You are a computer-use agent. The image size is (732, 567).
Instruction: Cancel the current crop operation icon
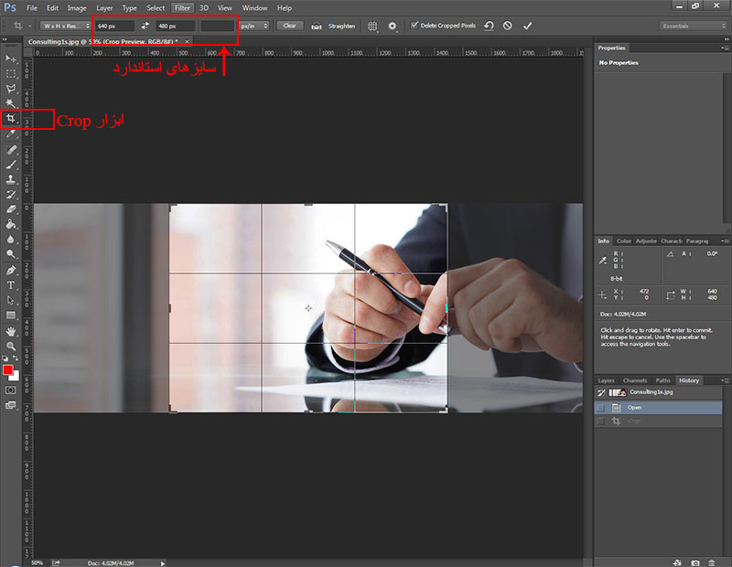pos(508,26)
